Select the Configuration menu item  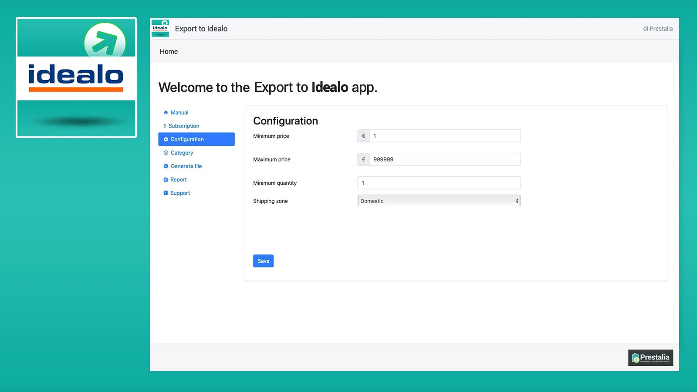point(196,139)
